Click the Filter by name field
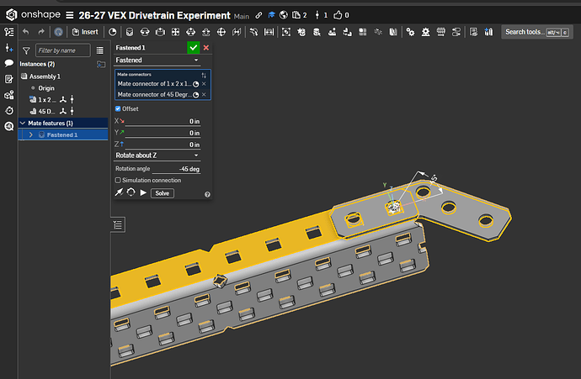The height and width of the screenshot is (379, 581). pos(62,50)
